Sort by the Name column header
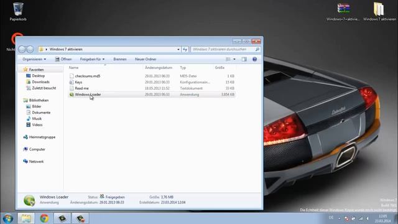Image resolution: width=398 pixels, height=224 pixels. pyautogui.click(x=73, y=68)
